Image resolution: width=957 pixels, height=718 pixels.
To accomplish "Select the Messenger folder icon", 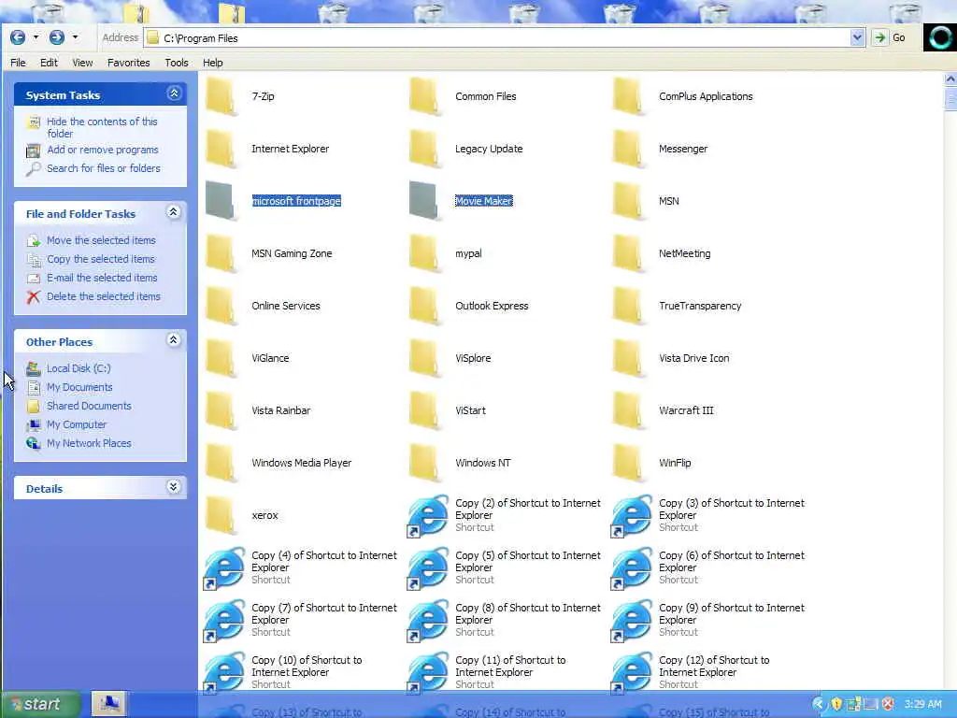I will click(629, 149).
